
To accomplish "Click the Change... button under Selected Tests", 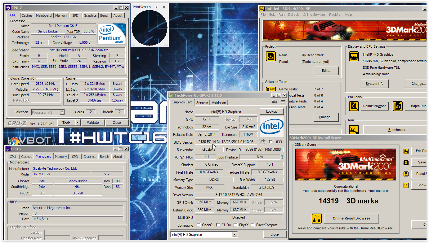I will coord(326,117).
